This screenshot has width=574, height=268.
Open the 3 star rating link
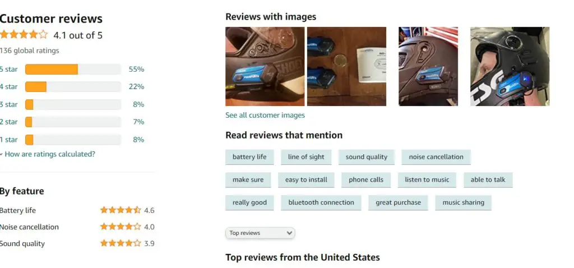9,104
